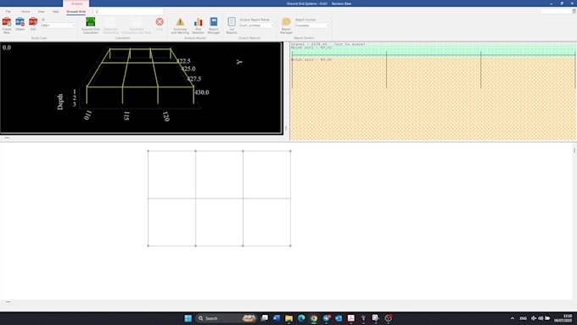Click the 3D ground grid view
This screenshot has height=325, width=577.
coord(142,87)
